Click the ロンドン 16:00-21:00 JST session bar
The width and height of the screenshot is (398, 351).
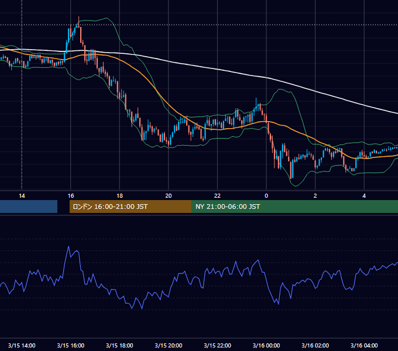click(x=131, y=207)
